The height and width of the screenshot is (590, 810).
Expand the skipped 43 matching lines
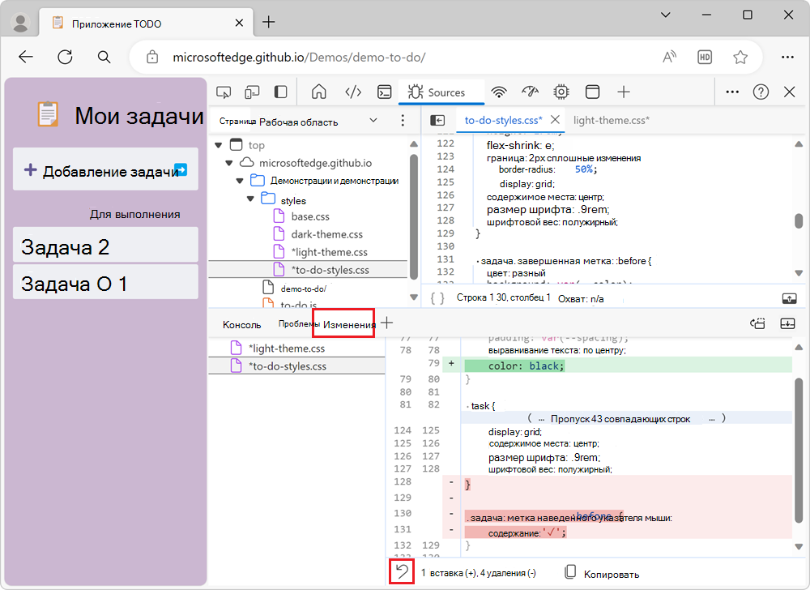(x=626, y=418)
